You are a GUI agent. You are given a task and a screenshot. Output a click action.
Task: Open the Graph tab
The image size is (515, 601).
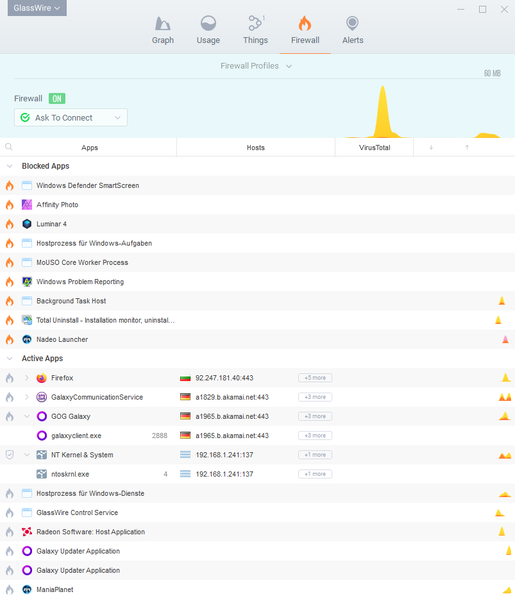tap(163, 30)
